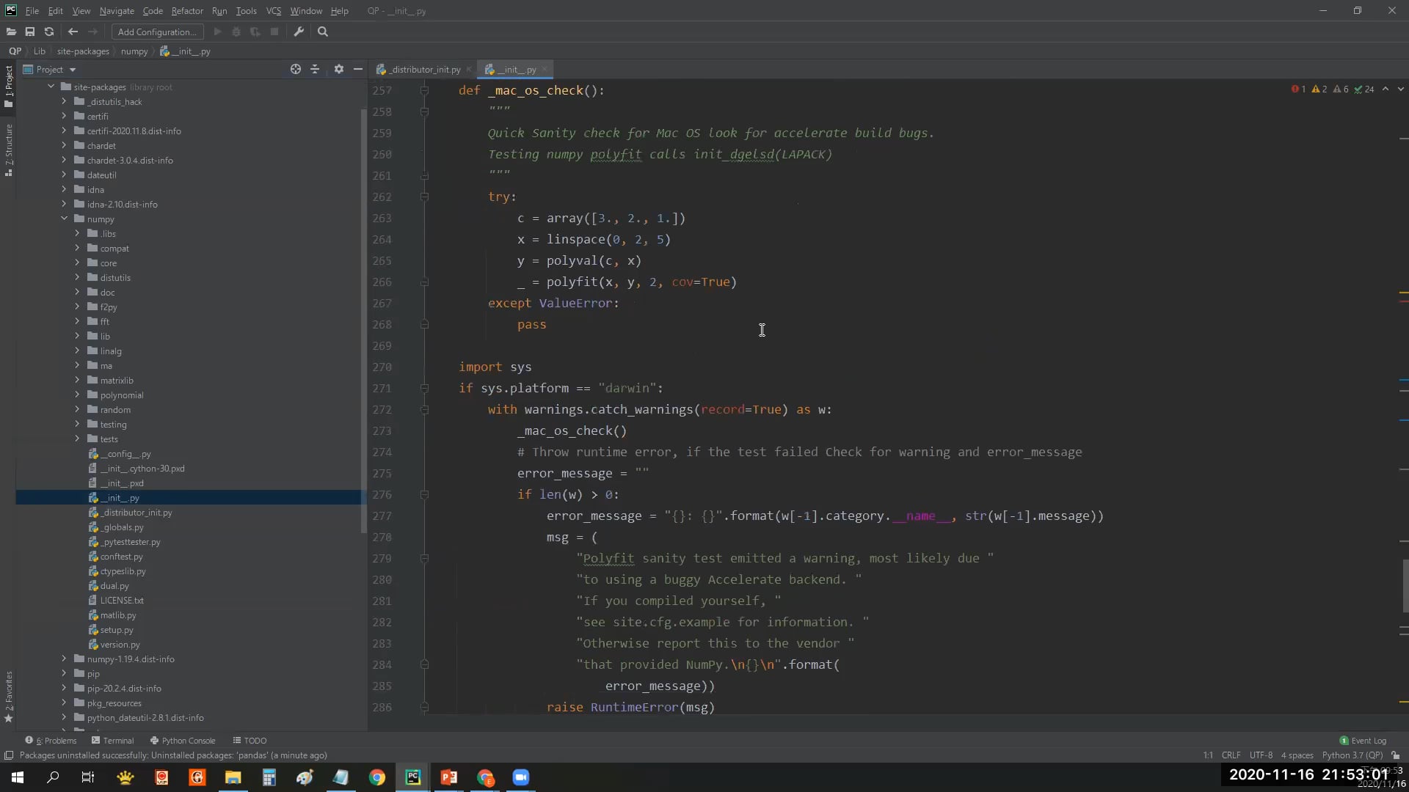Click the Back navigation arrow
This screenshot has width=1409, height=792.
(73, 32)
